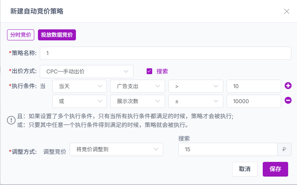
Task: Switch to the 分时竞价 tab
Action: tap(21, 35)
